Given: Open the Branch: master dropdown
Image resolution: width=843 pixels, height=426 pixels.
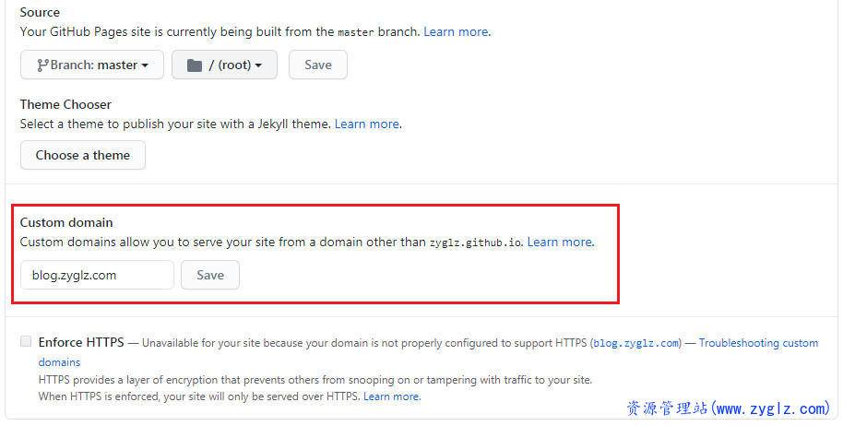Looking at the screenshot, I should click(x=92, y=65).
